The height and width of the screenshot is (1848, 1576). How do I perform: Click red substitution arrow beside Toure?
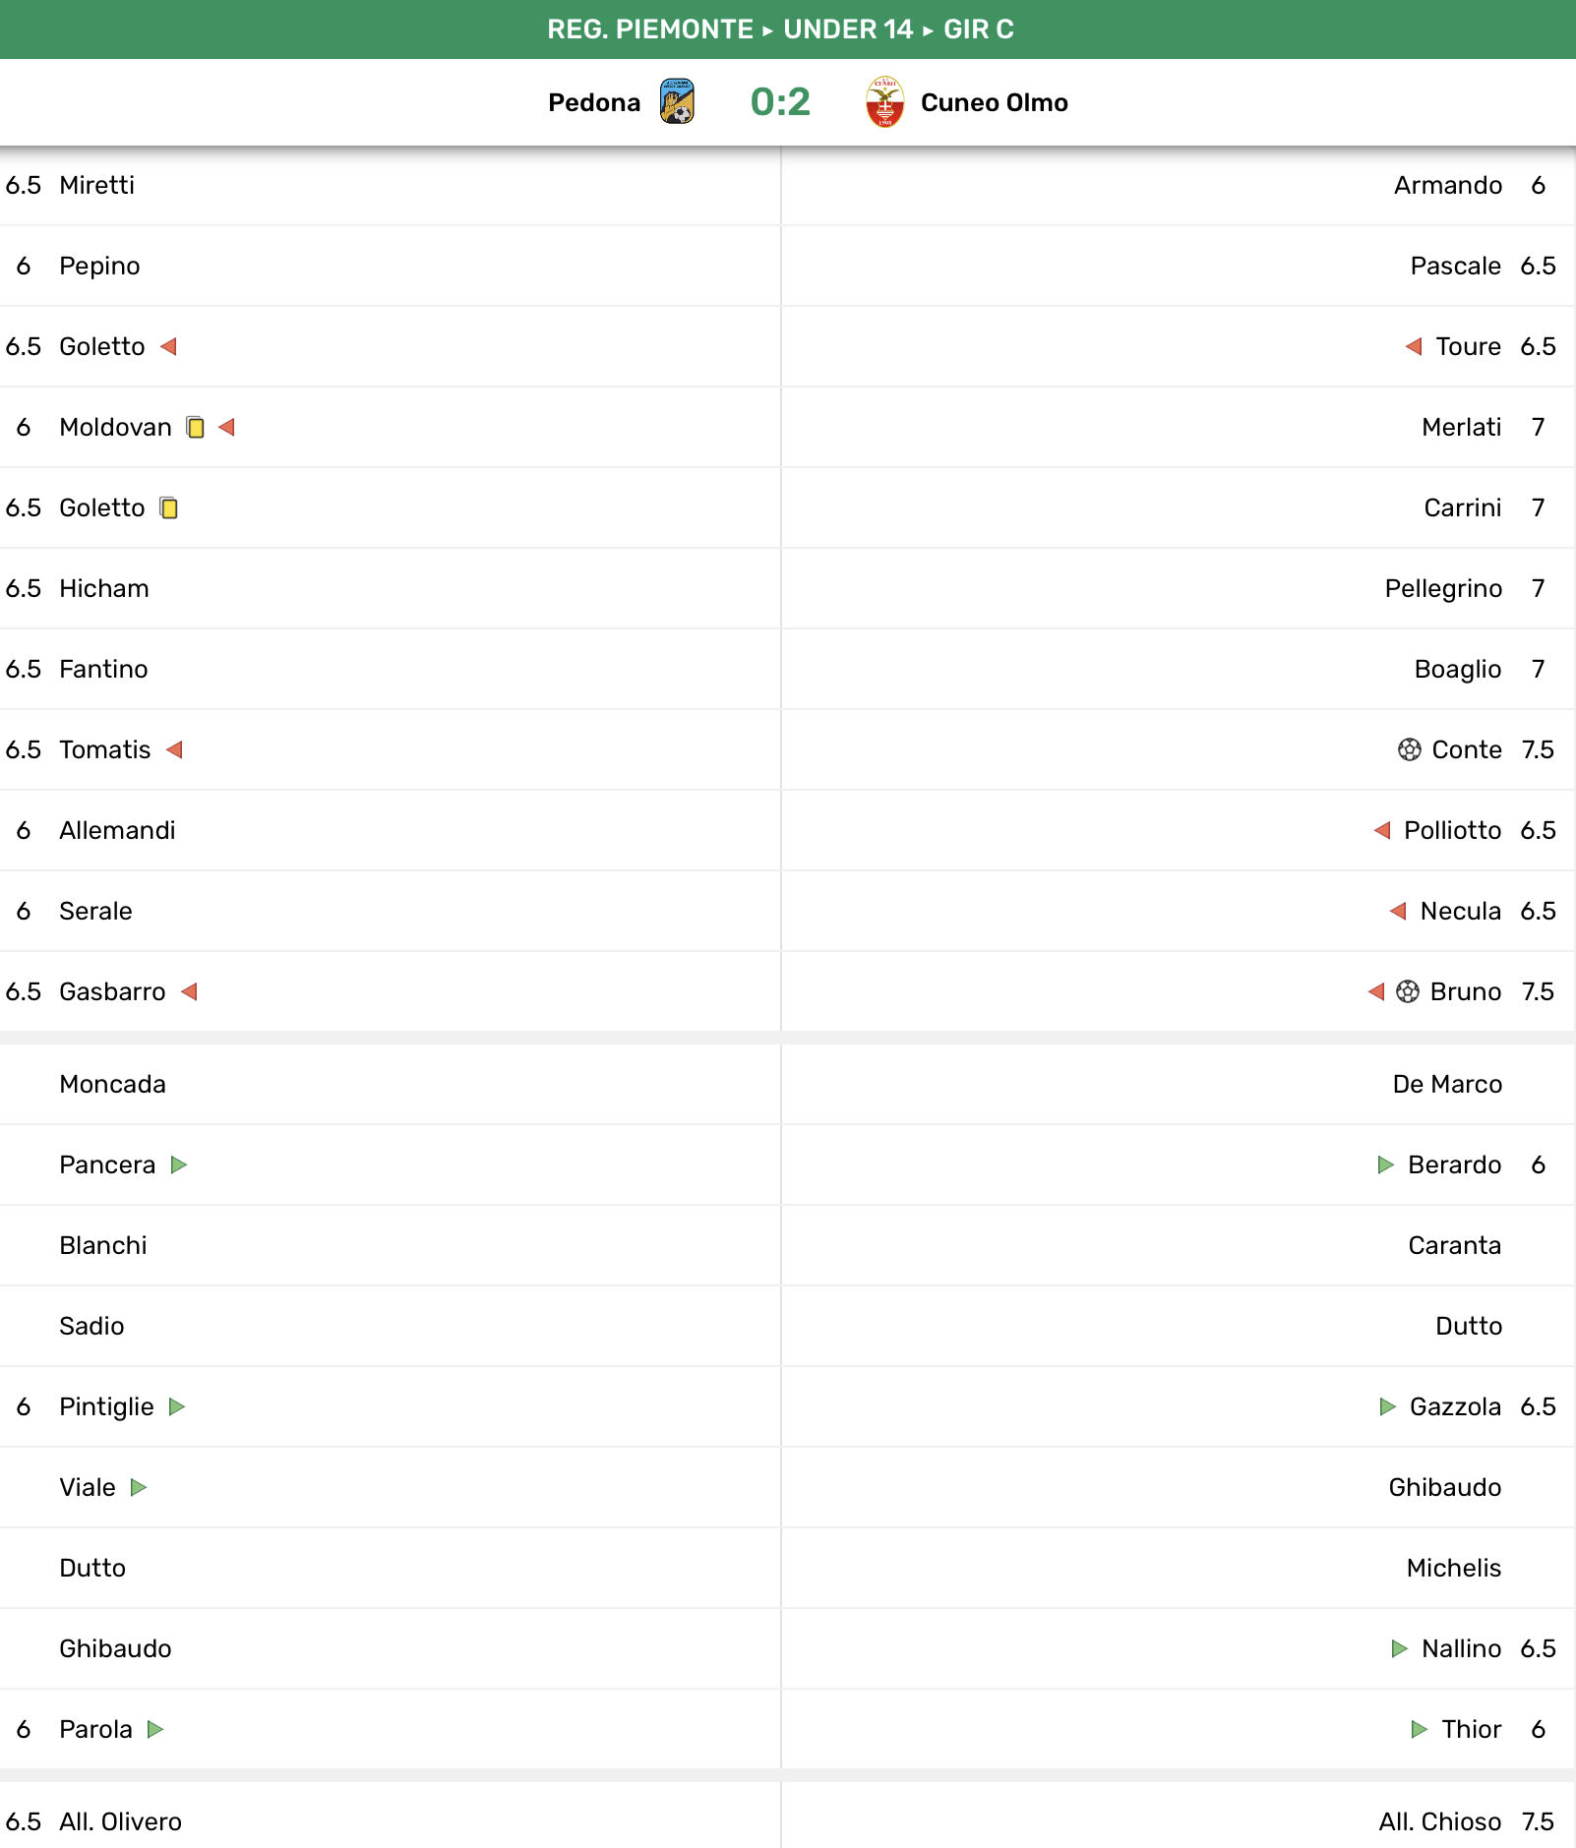pyautogui.click(x=1414, y=346)
